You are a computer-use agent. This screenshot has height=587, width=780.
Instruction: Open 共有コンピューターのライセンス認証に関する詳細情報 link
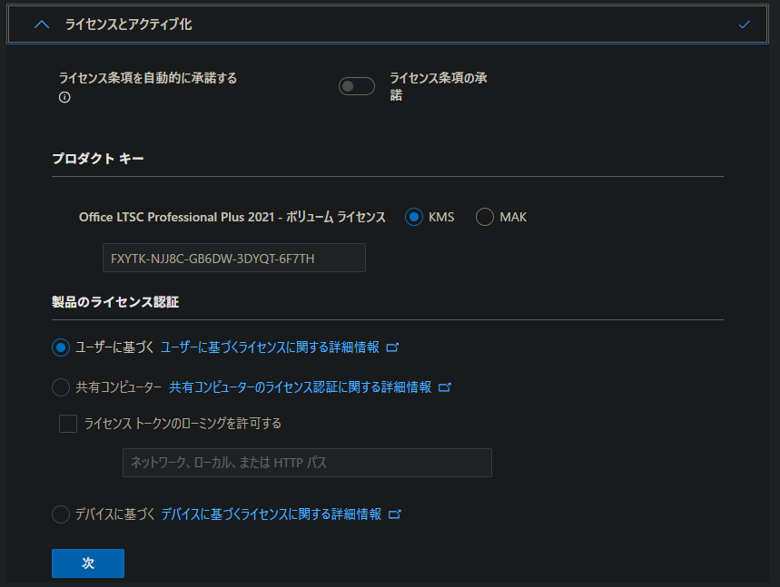coord(300,386)
